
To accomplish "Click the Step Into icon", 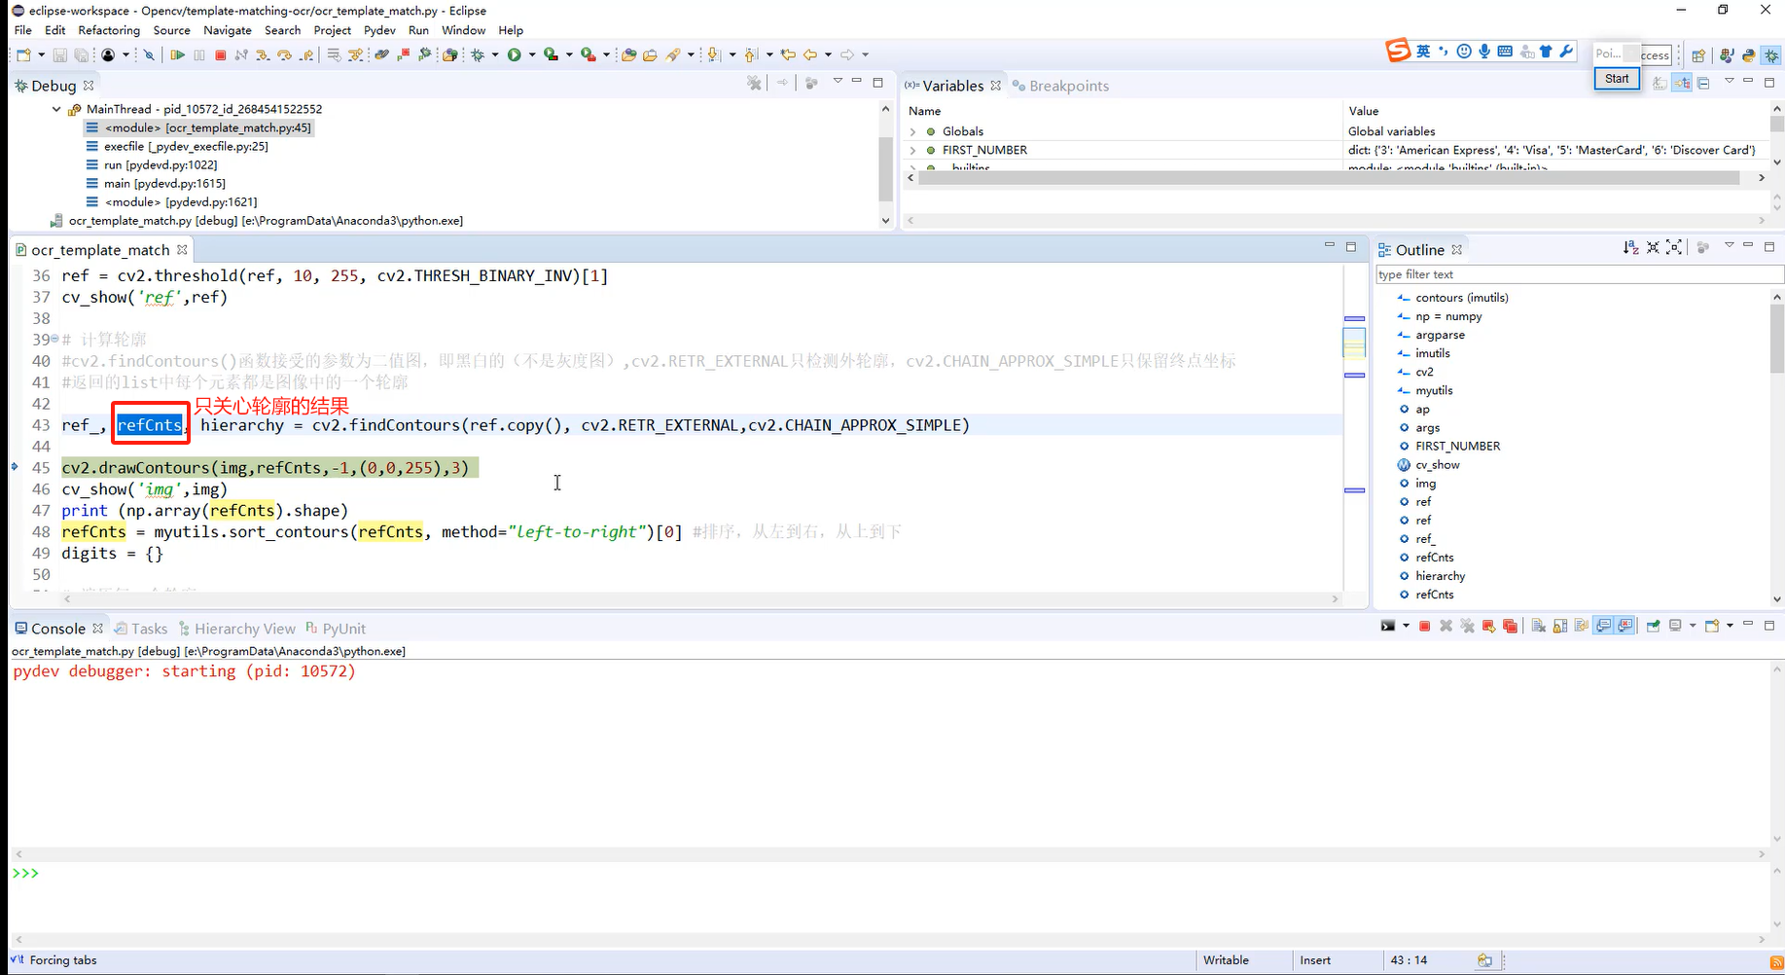I will click(x=263, y=54).
